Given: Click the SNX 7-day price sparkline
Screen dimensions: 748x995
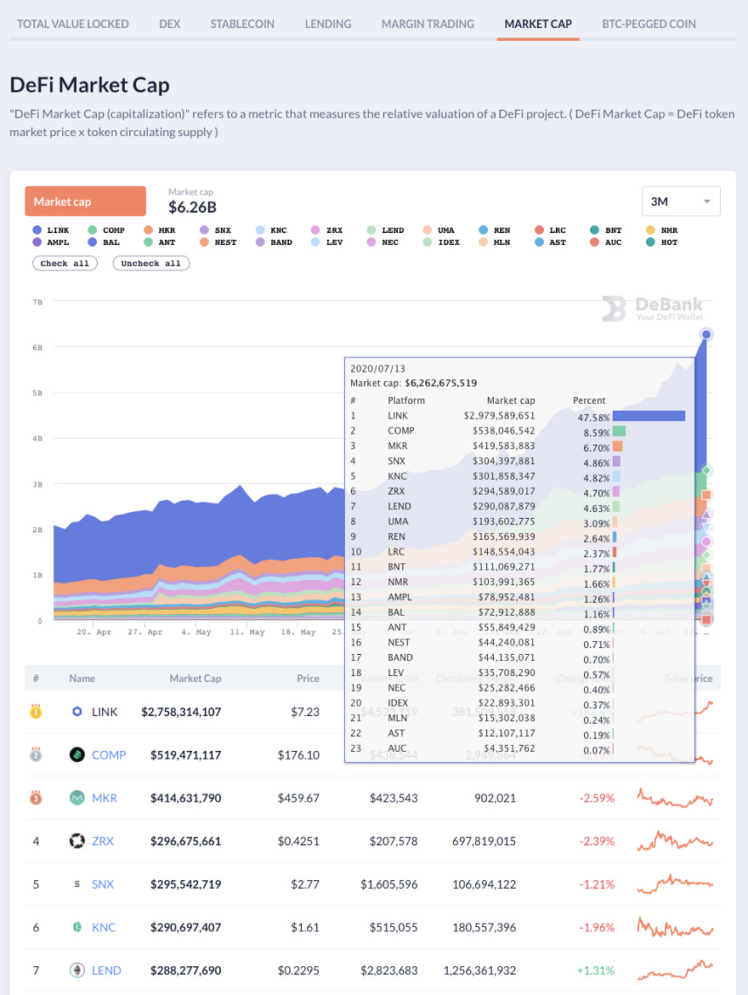Looking at the screenshot, I should pos(675,884).
